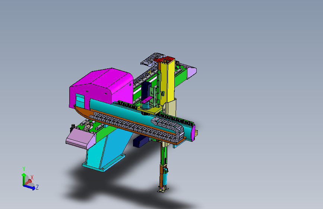Select the beige bracket below the yellow column
The height and width of the screenshot is (209, 323).
171,108
